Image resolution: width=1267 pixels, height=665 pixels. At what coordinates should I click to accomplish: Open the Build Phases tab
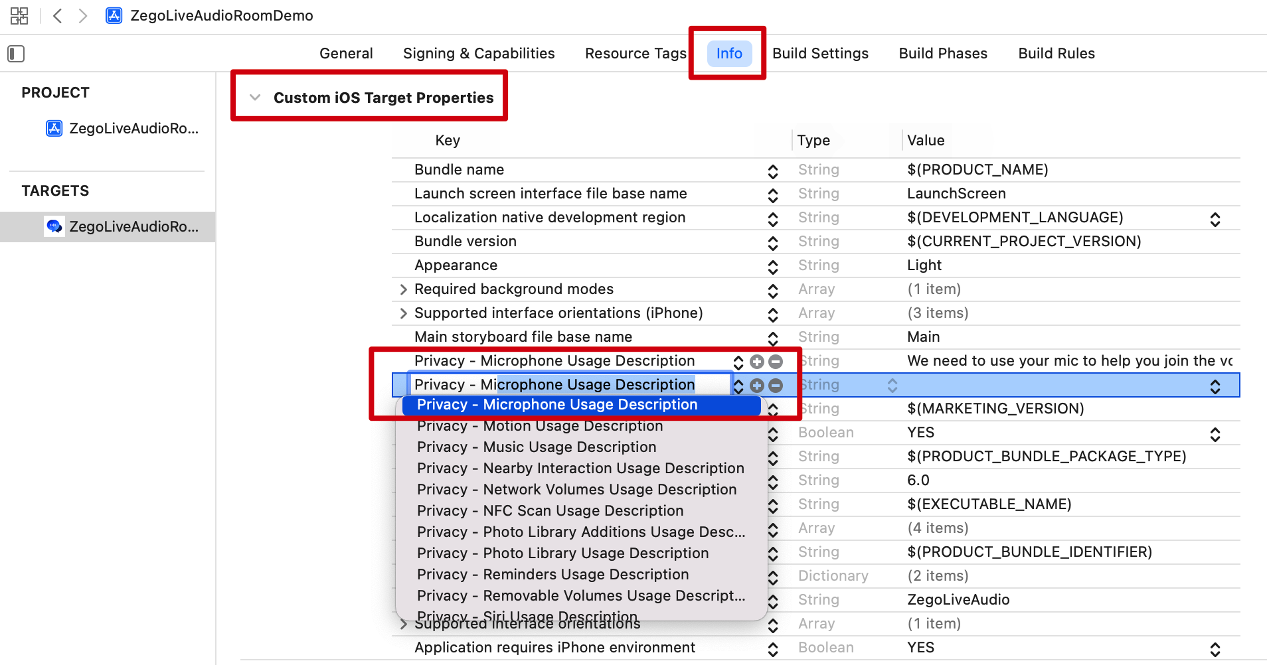[943, 53]
